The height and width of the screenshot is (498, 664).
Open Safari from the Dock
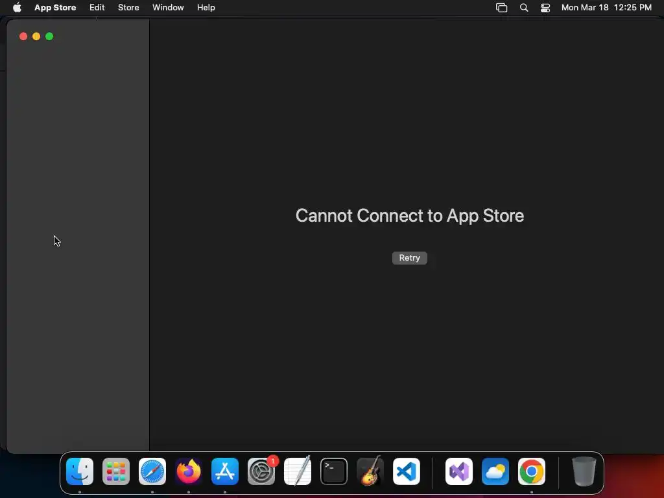click(152, 471)
